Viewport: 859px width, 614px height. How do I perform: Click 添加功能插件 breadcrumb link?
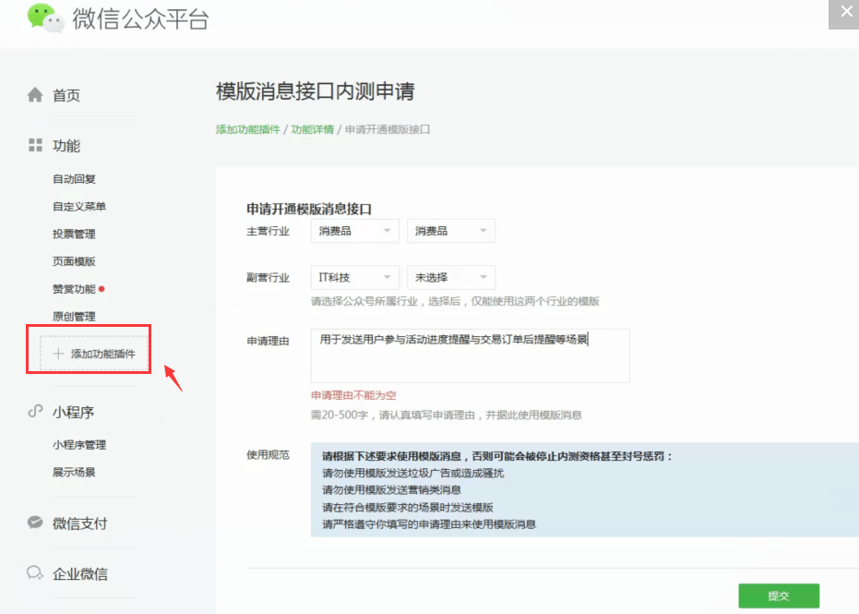coord(247,129)
